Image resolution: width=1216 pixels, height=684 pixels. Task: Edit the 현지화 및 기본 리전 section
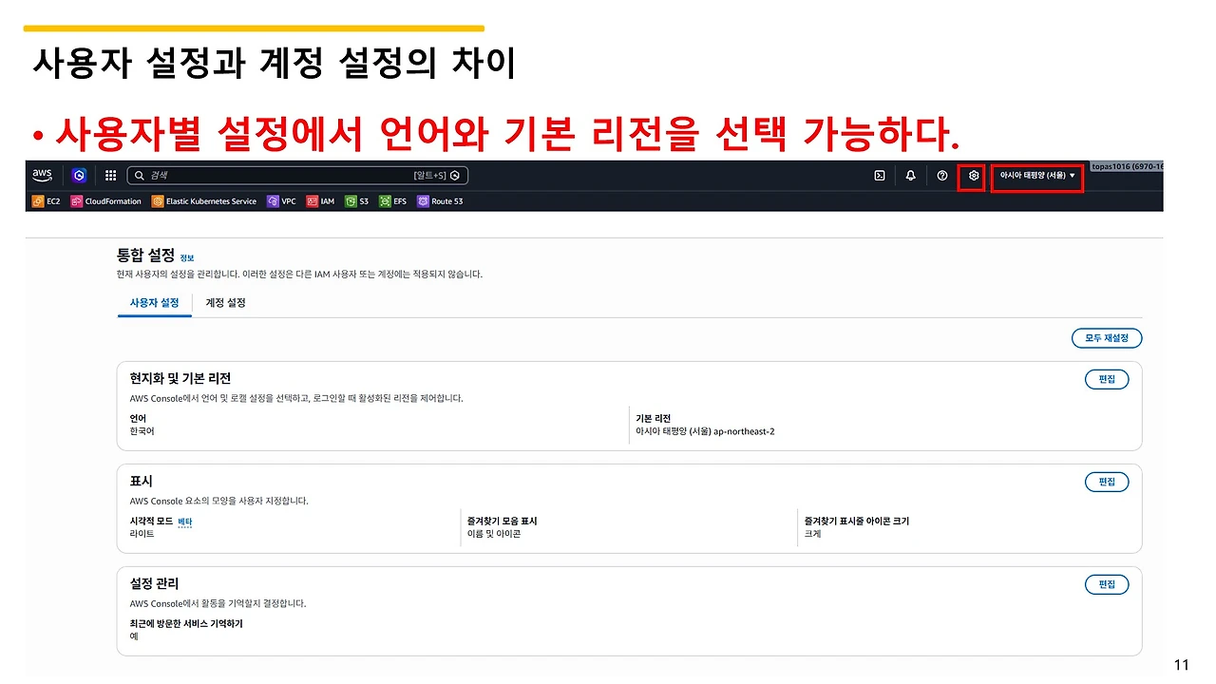click(1106, 379)
